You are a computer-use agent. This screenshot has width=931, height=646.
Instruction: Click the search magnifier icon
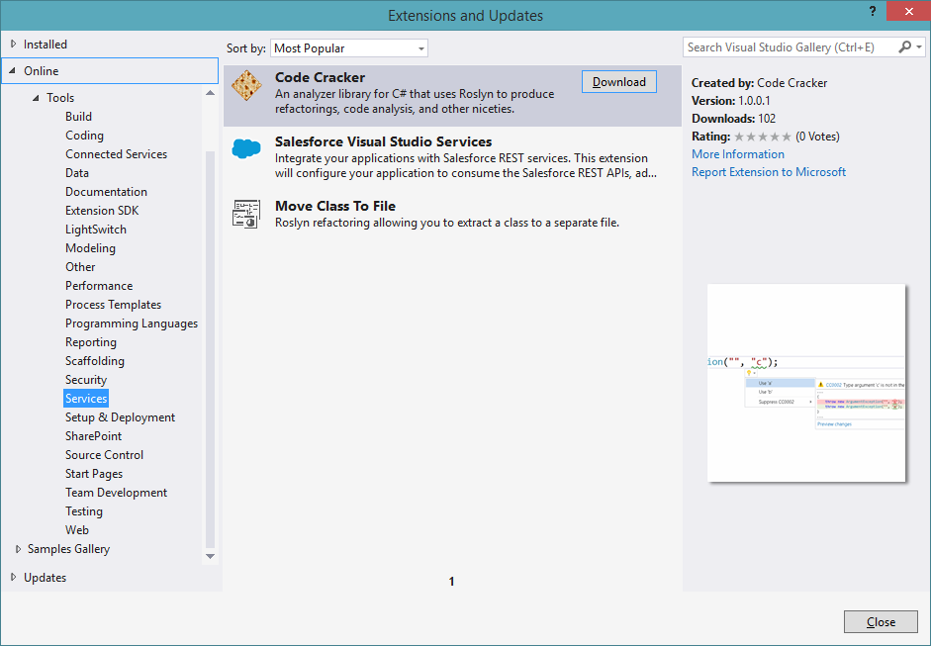[905, 47]
